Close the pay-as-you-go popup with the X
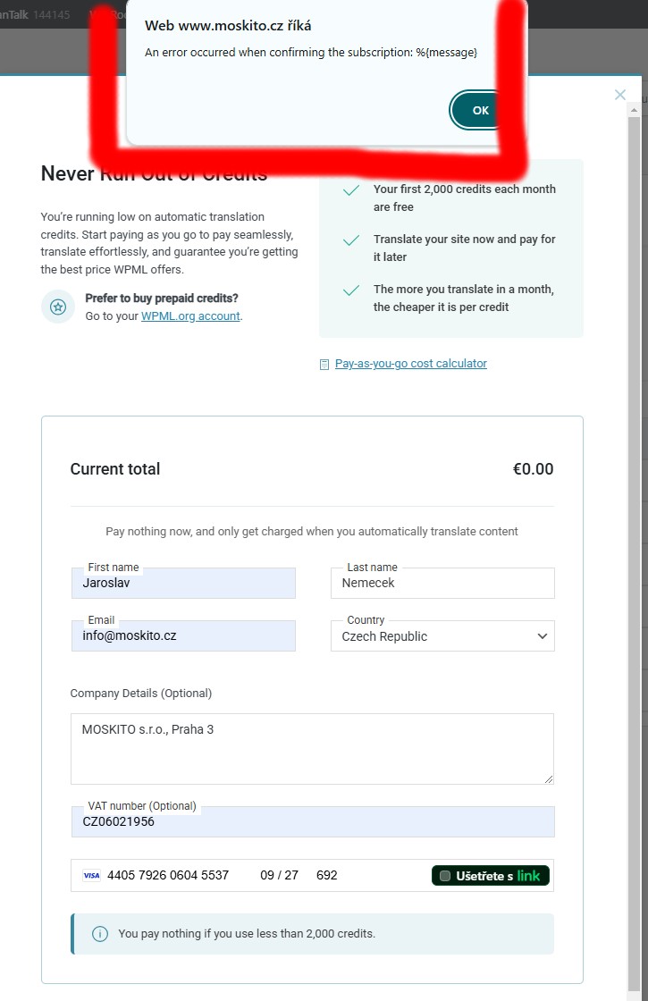Screen dimensions: 648x1001 (620, 95)
